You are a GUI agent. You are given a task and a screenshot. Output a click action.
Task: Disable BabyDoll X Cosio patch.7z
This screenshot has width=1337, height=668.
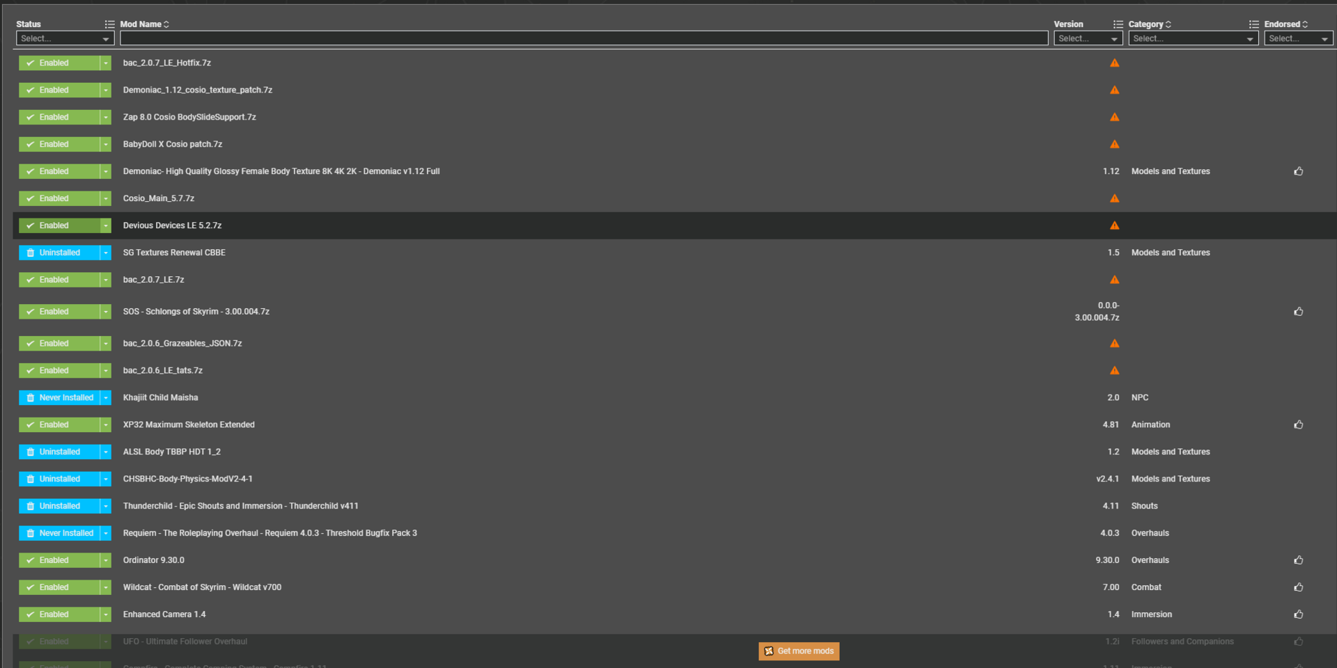pos(59,144)
